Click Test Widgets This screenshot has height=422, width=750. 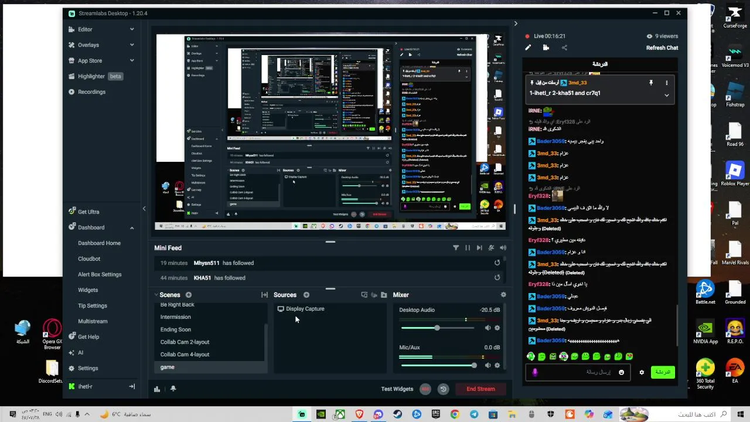[x=397, y=389]
